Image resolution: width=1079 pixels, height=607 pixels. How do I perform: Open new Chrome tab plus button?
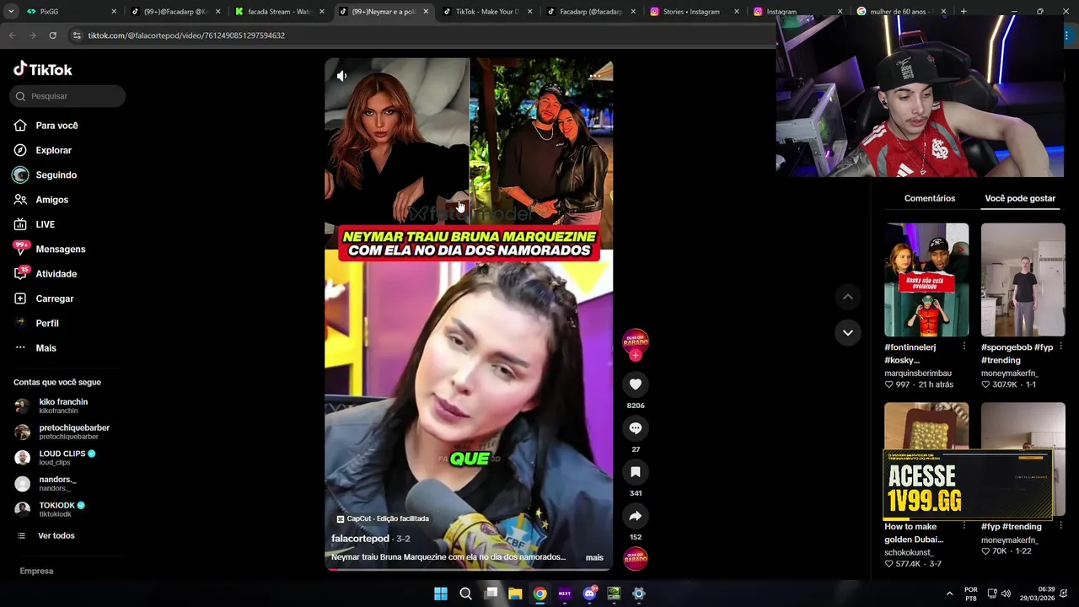pyautogui.click(x=964, y=12)
